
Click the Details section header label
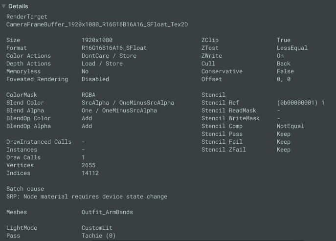click(18, 6)
